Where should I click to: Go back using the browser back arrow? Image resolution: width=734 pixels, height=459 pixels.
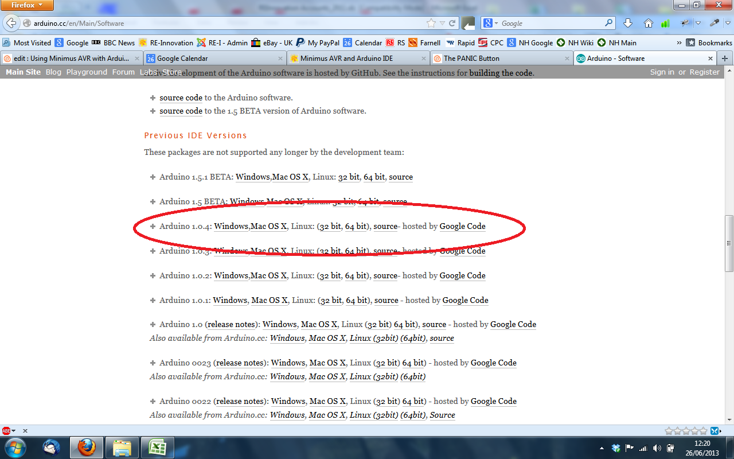[11, 24]
